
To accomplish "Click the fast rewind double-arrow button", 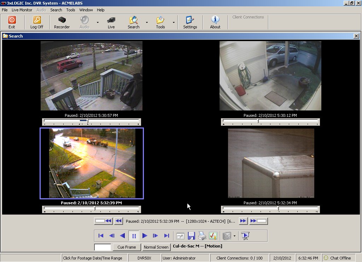I will (x=119, y=221).
